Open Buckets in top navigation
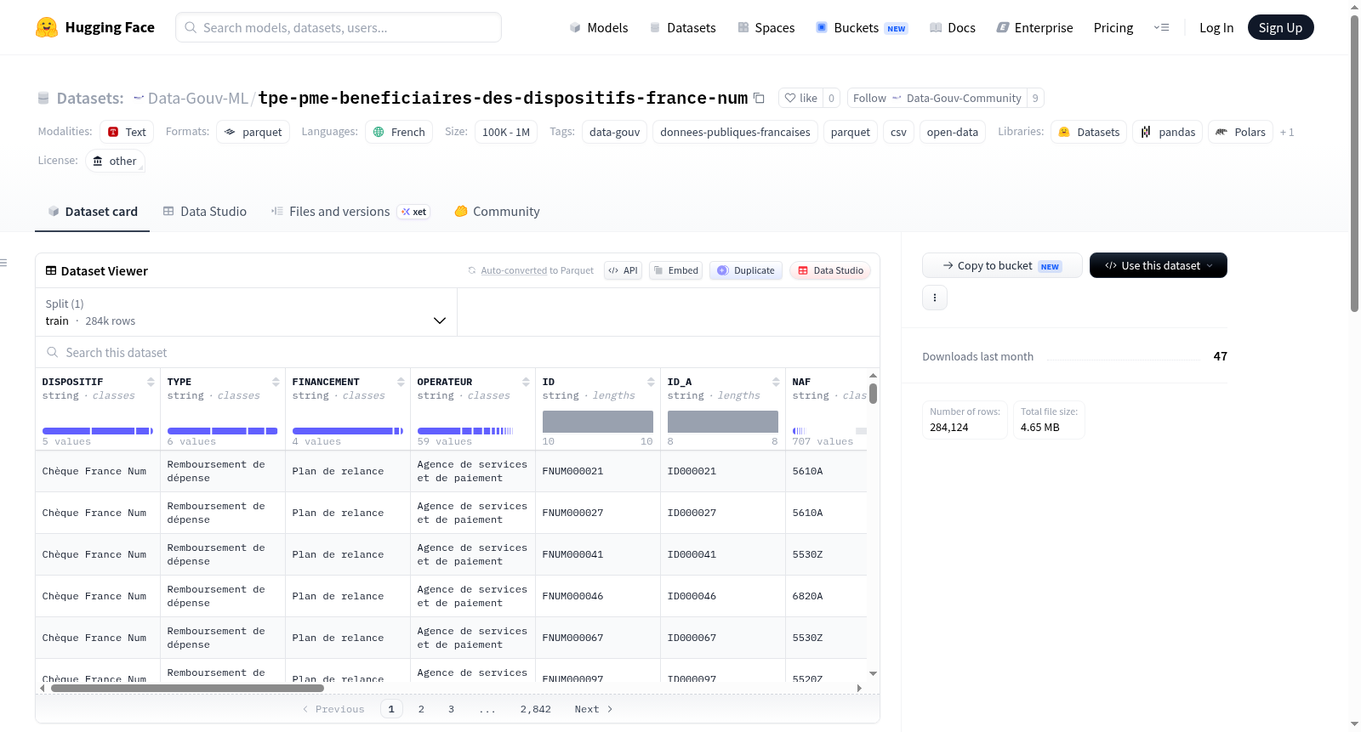Screen dimensions: 1361x732 [862, 28]
